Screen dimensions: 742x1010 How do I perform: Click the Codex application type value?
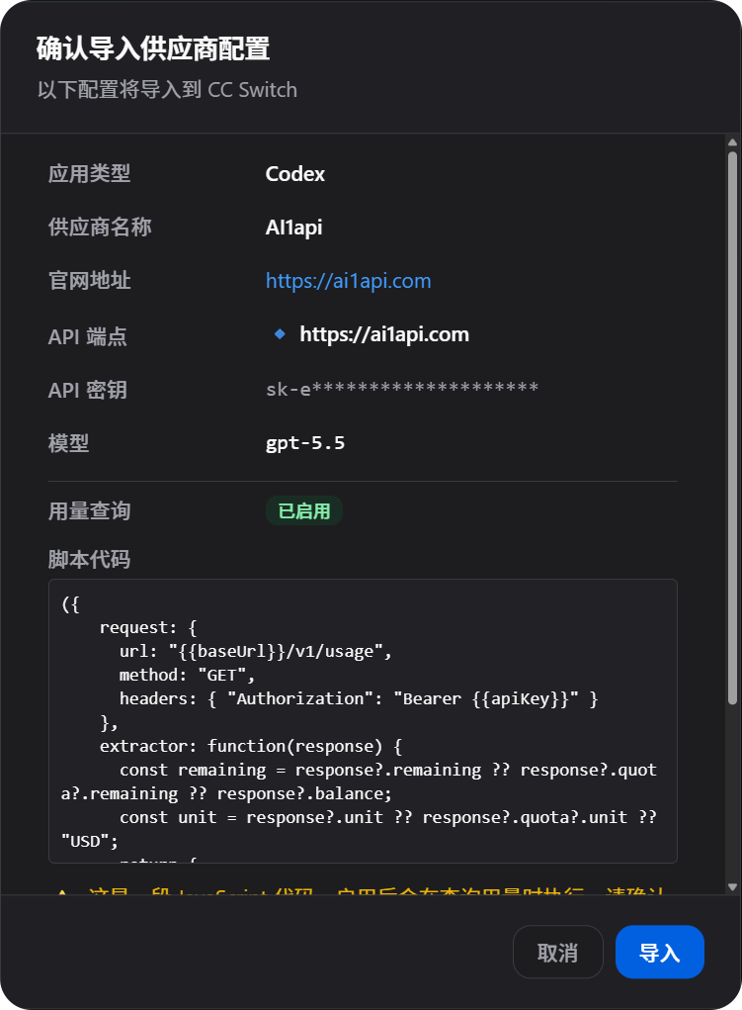tap(294, 174)
